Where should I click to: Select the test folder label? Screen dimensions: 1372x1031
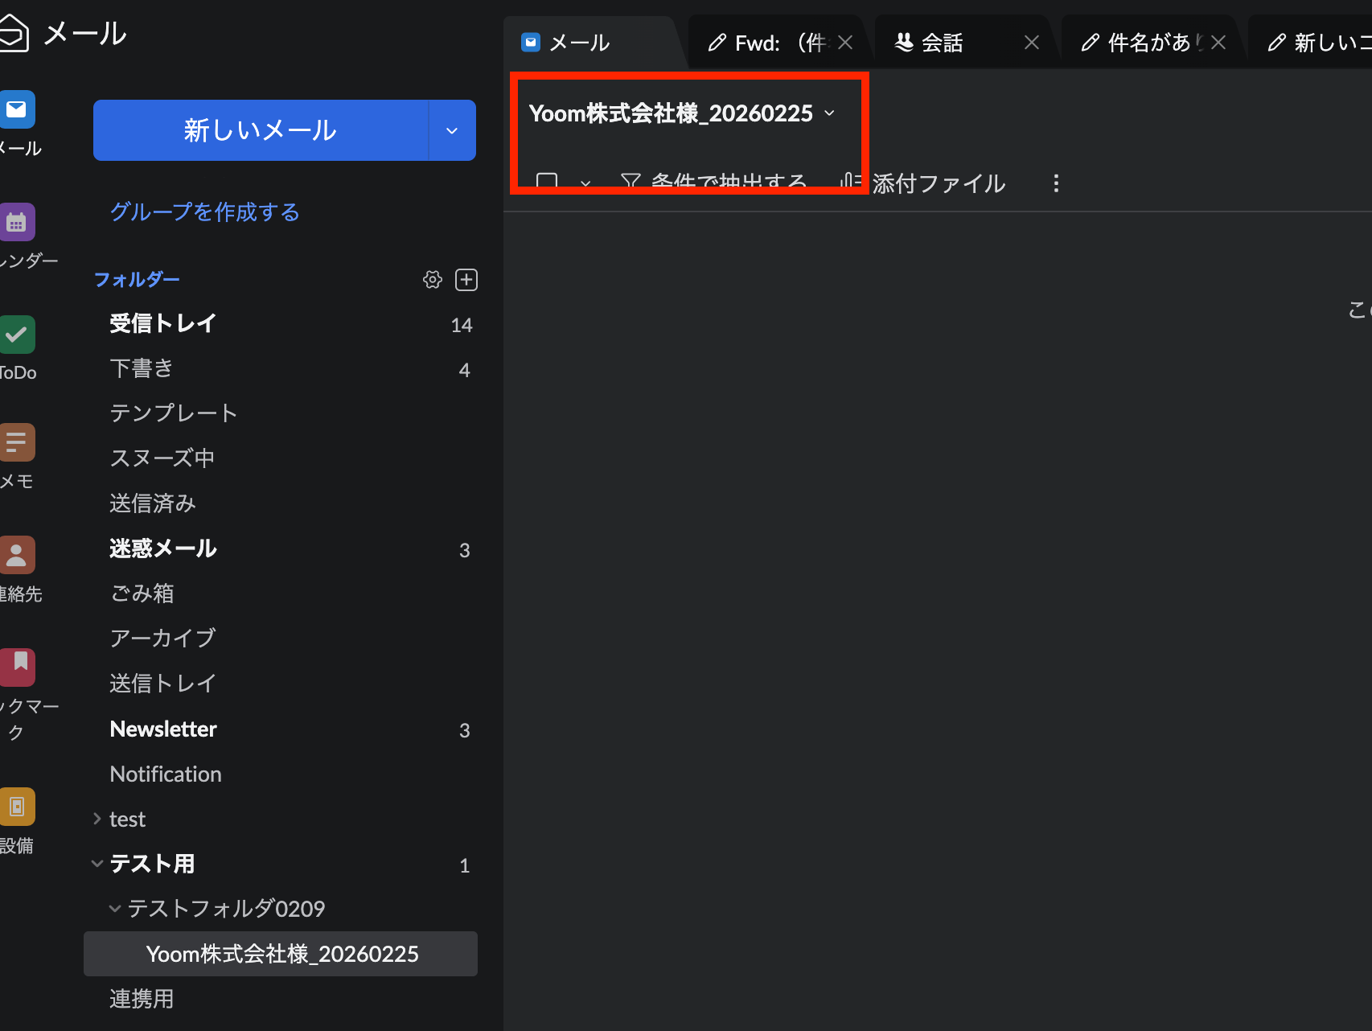(x=127, y=819)
